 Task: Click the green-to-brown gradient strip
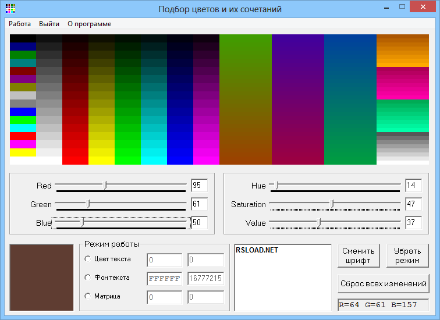[246, 99]
